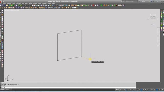
Task: Open the Building menu
Action: coord(49,3)
